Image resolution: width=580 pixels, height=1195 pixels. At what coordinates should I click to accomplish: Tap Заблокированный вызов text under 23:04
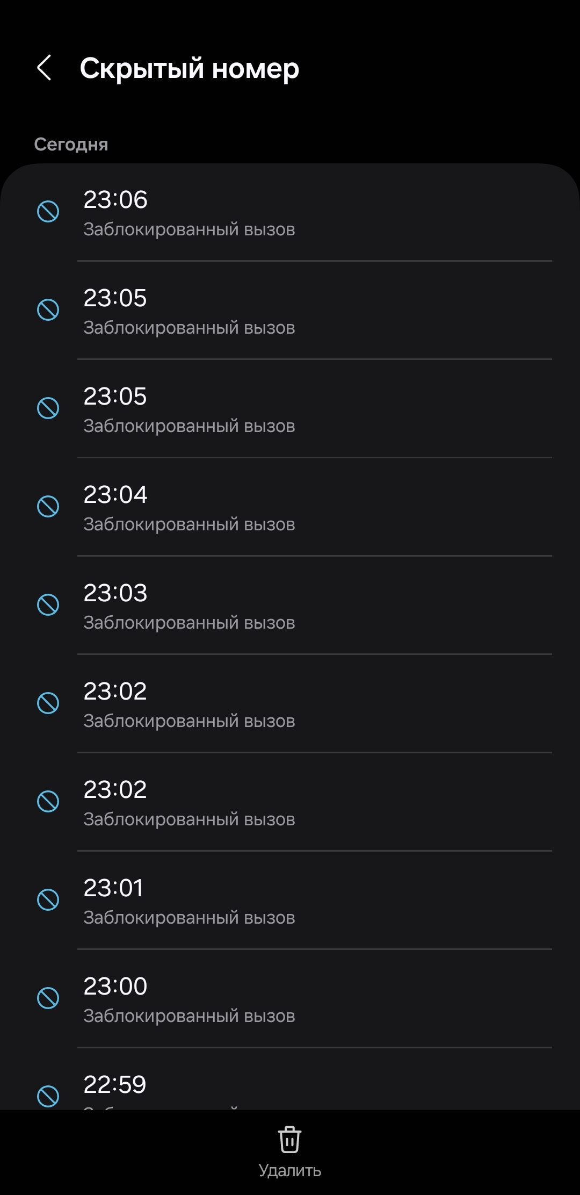tap(189, 525)
